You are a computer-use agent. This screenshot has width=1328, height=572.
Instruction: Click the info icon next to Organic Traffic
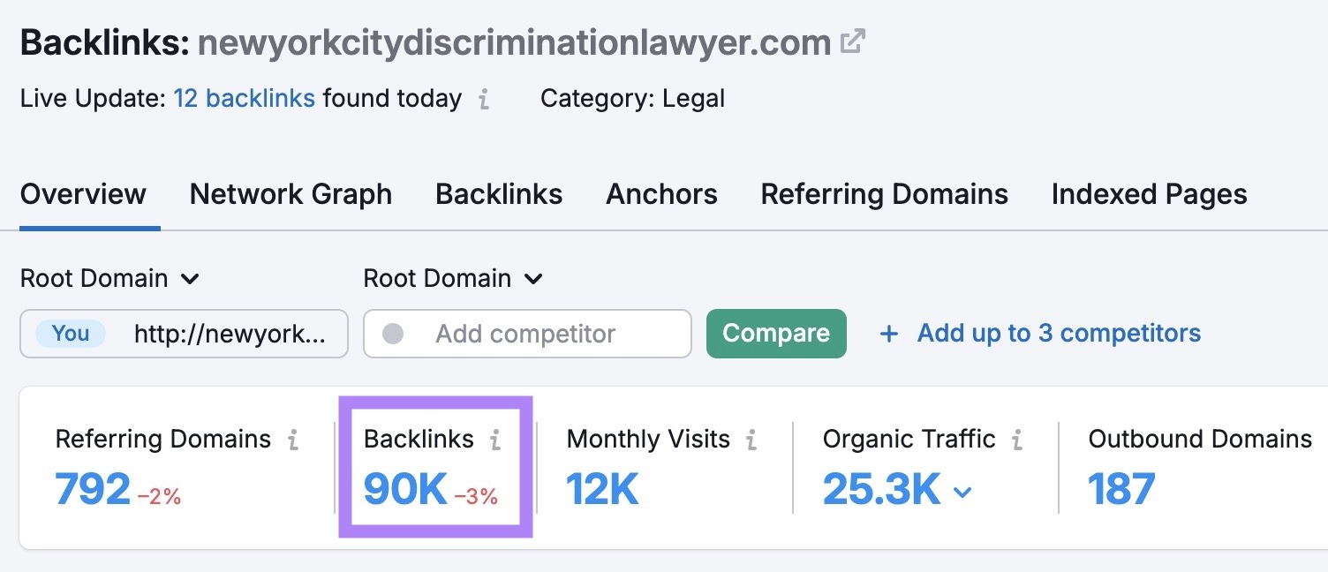1017,439
